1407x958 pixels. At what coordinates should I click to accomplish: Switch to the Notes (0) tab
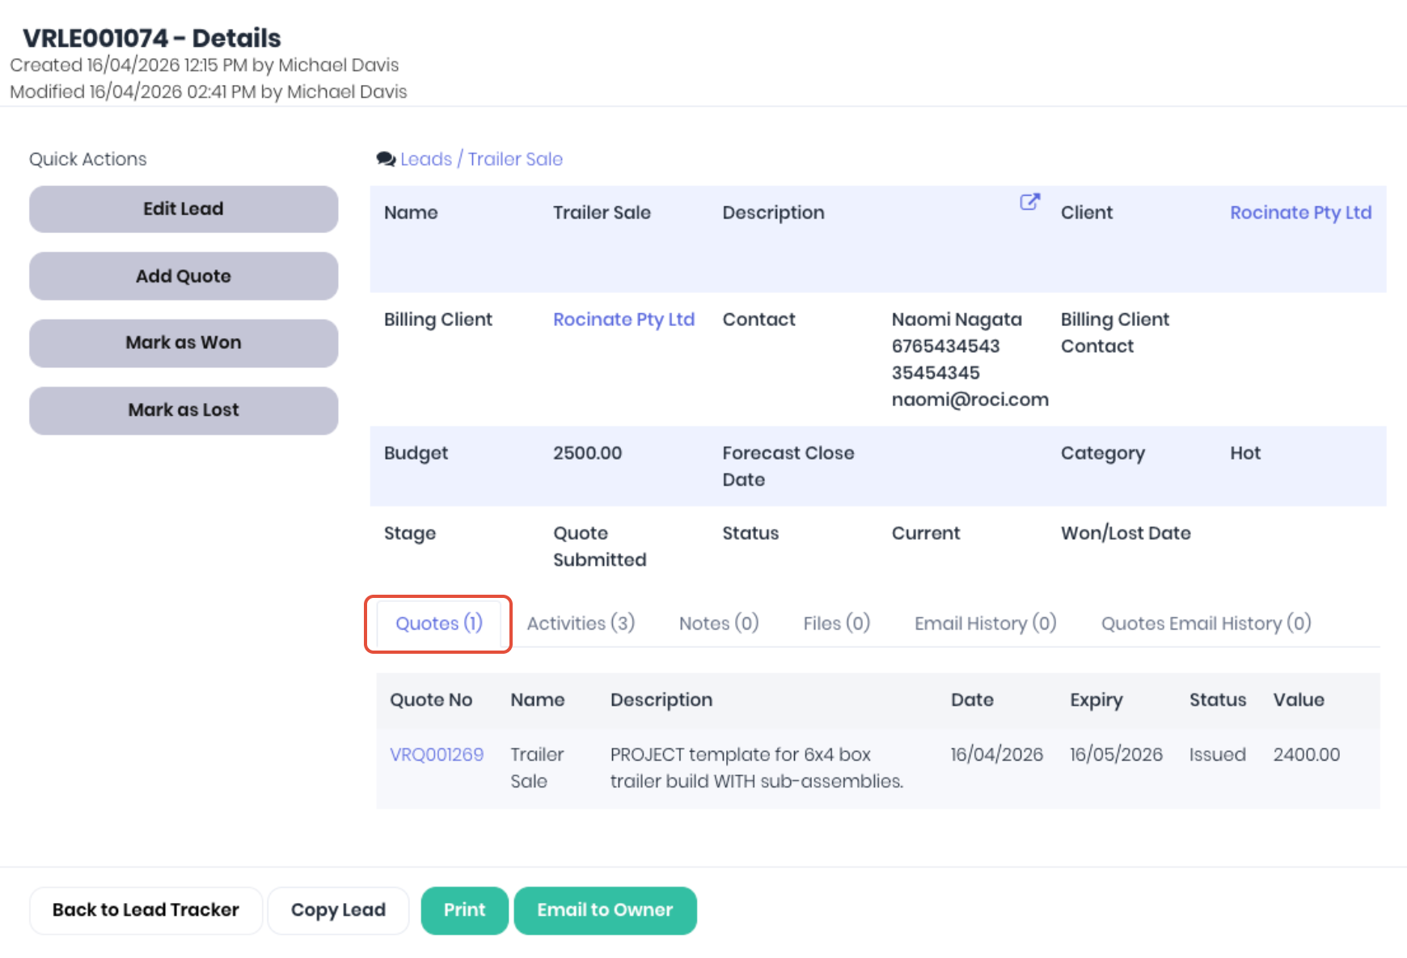[719, 624]
